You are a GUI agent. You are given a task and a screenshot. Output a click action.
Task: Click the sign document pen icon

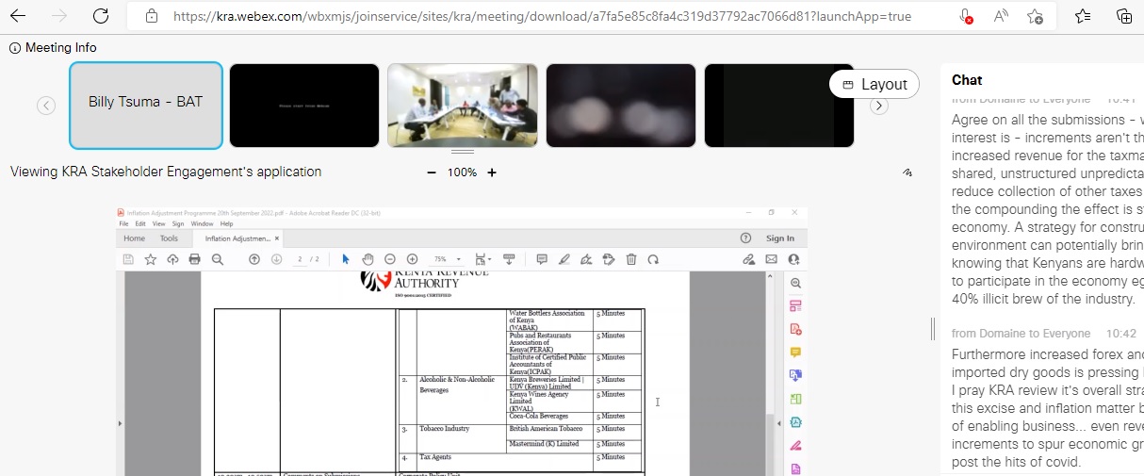pos(586,259)
